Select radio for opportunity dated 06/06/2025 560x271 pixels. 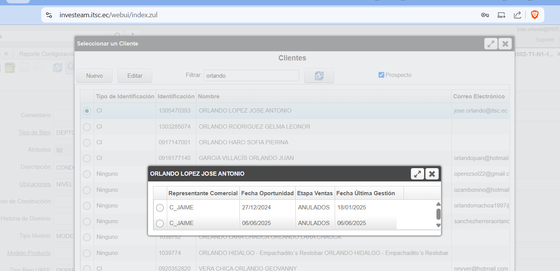point(160,223)
